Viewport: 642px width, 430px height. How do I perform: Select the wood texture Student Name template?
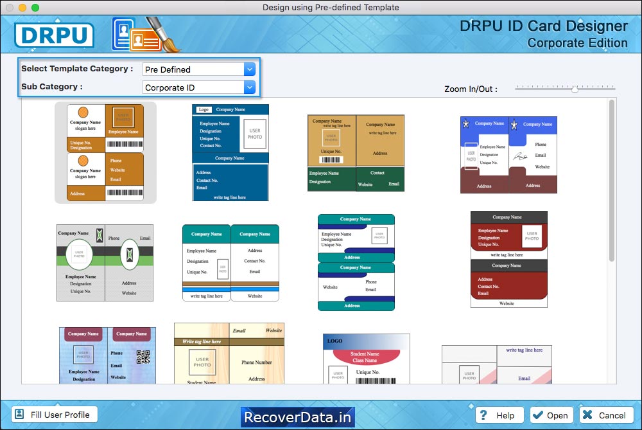pyautogui.click(x=229, y=354)
